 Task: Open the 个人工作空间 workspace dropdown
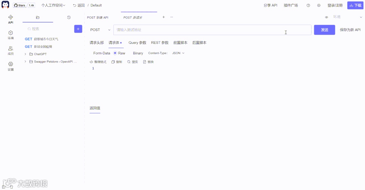pyautogui.click(x=53, y=5)
